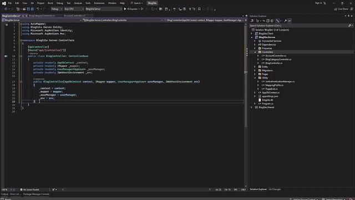355x200 pixels.
Task: Switch to AccountController.cs tab
Action: pos(75,16)
